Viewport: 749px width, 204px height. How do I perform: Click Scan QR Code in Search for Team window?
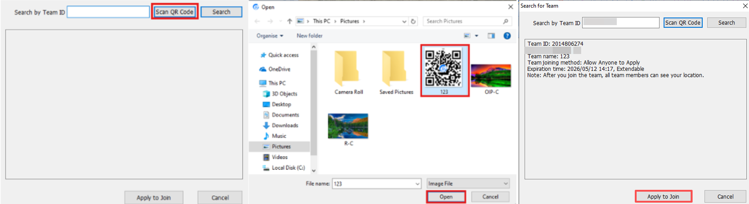683,22
